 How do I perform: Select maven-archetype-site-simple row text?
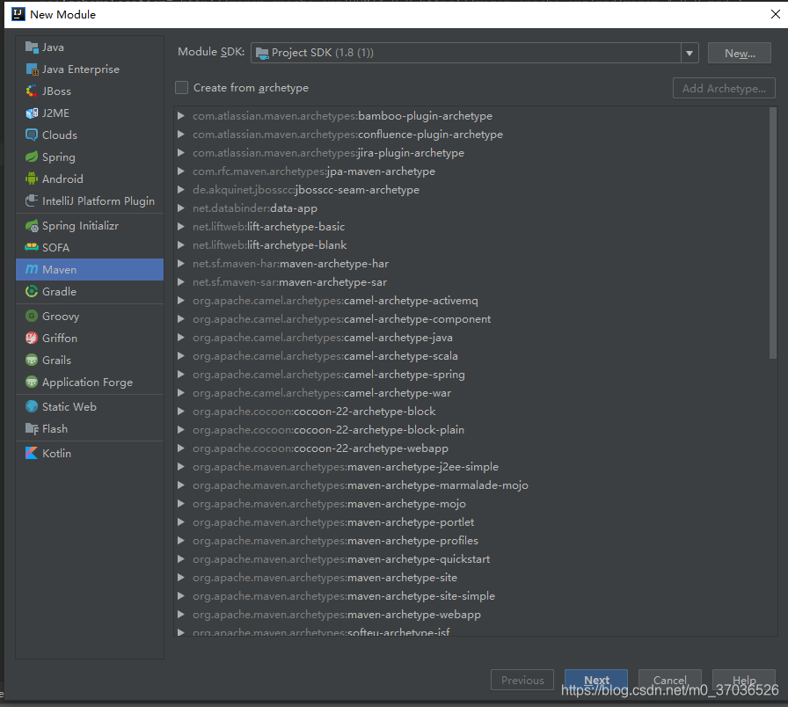pyautogui.click(x=344, y=596)
